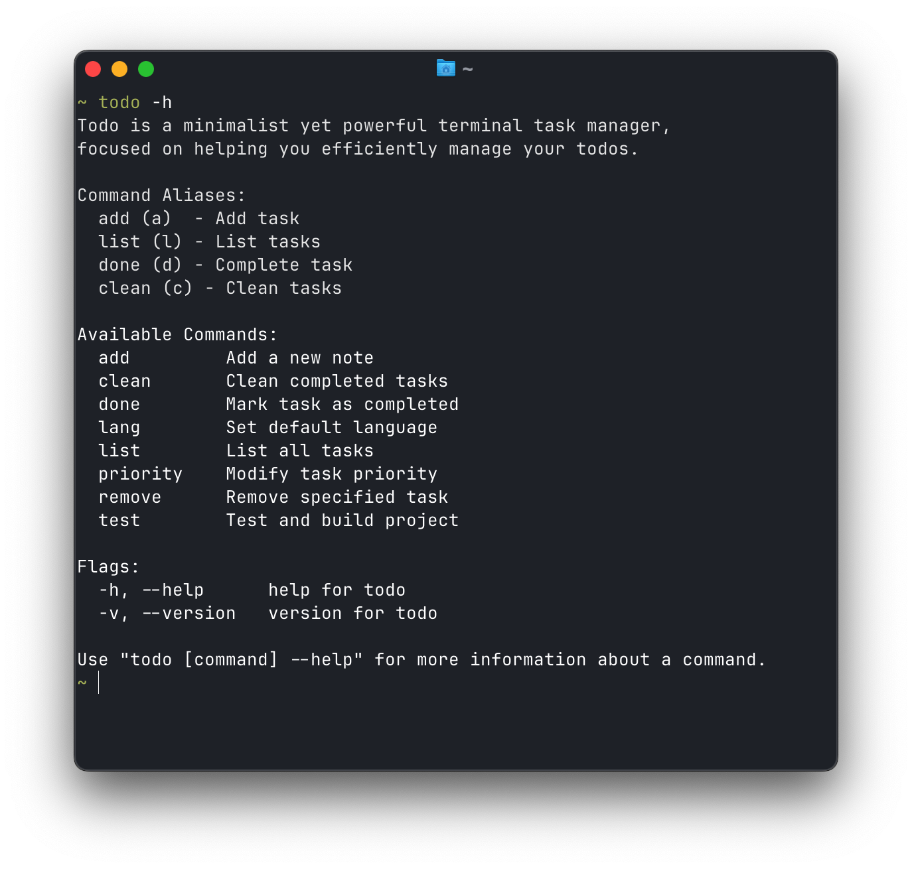Click 'Test and build project' description
The width and height of the screenshot is (912, 869).
tap(342, 520)
